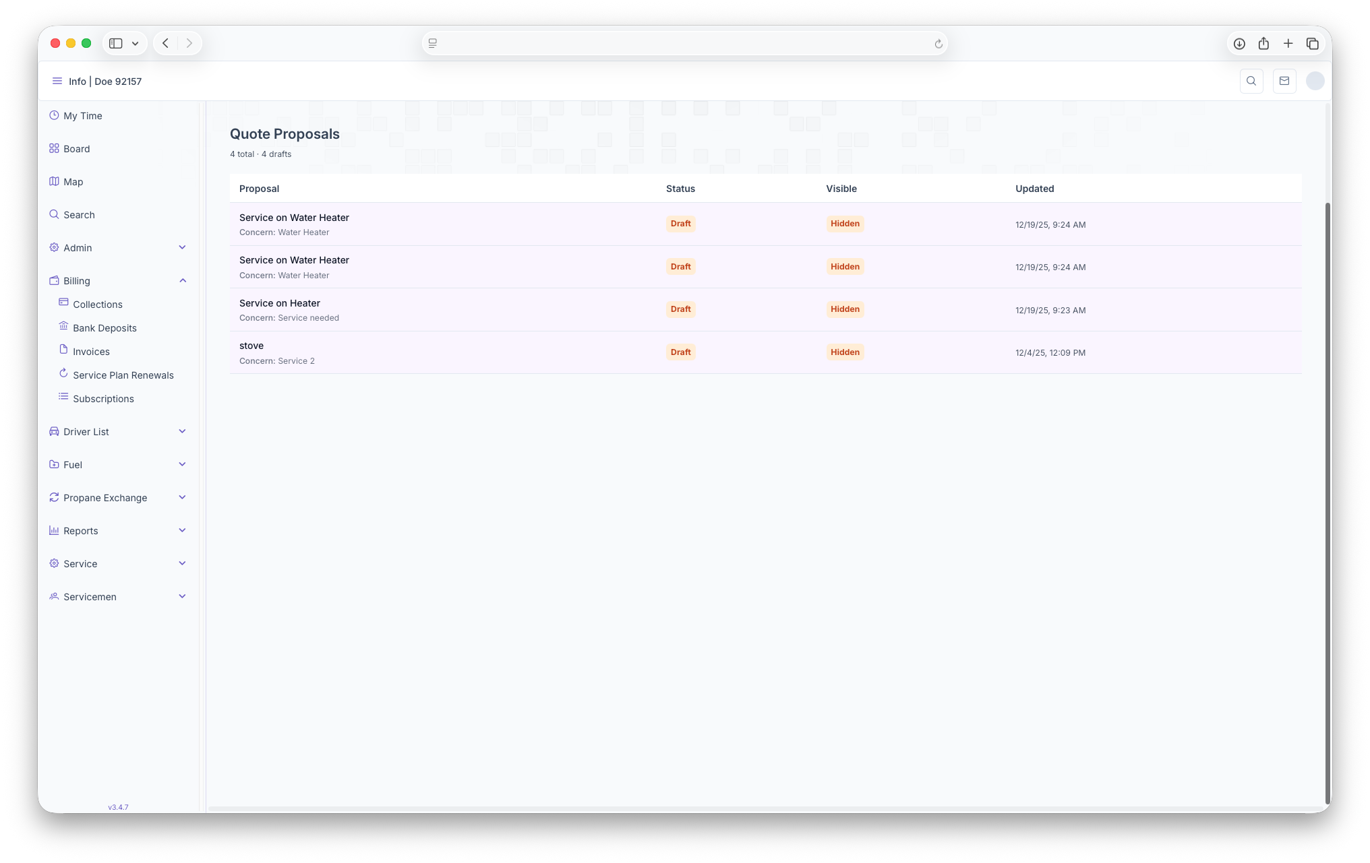The image size is (1370, 863).
Task: Expand the Reports chevron
Action: (182, 531)
